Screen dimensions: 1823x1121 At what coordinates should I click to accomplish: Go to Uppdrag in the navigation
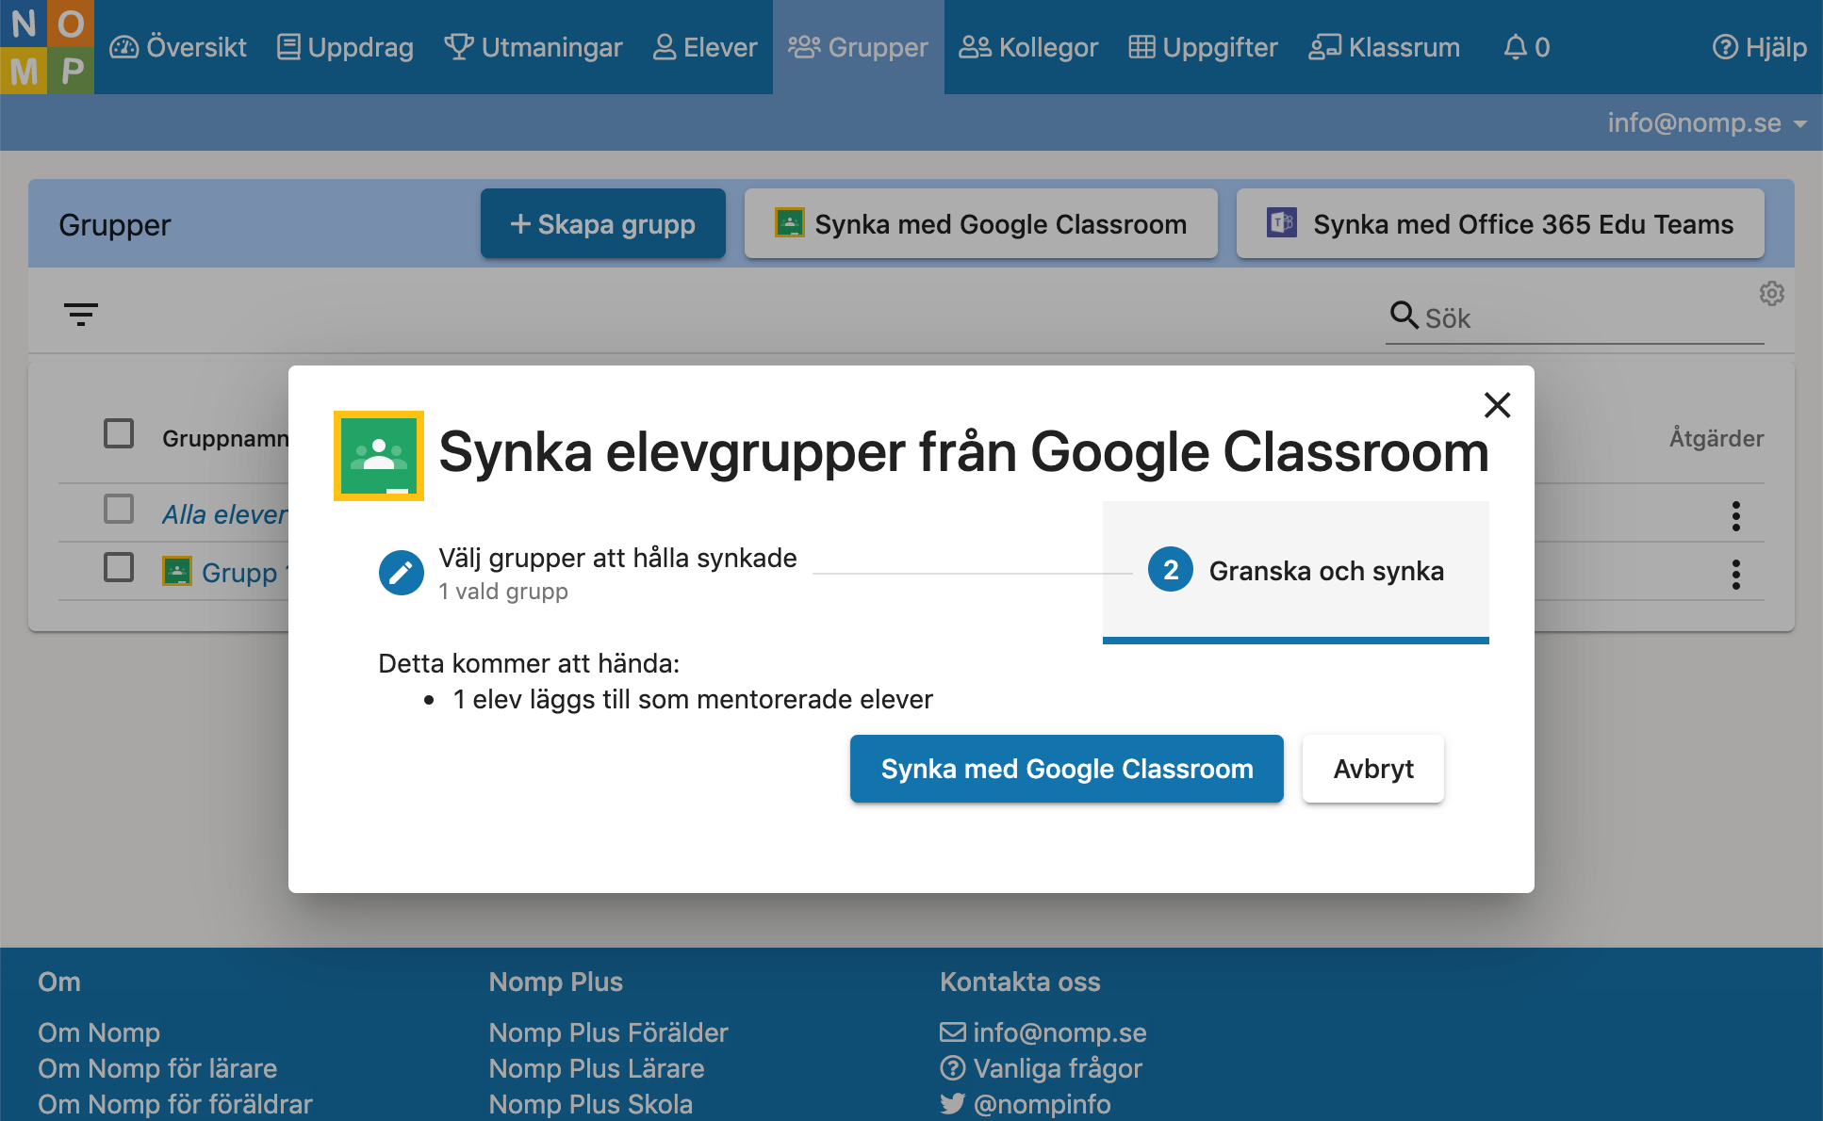[346, 47]
